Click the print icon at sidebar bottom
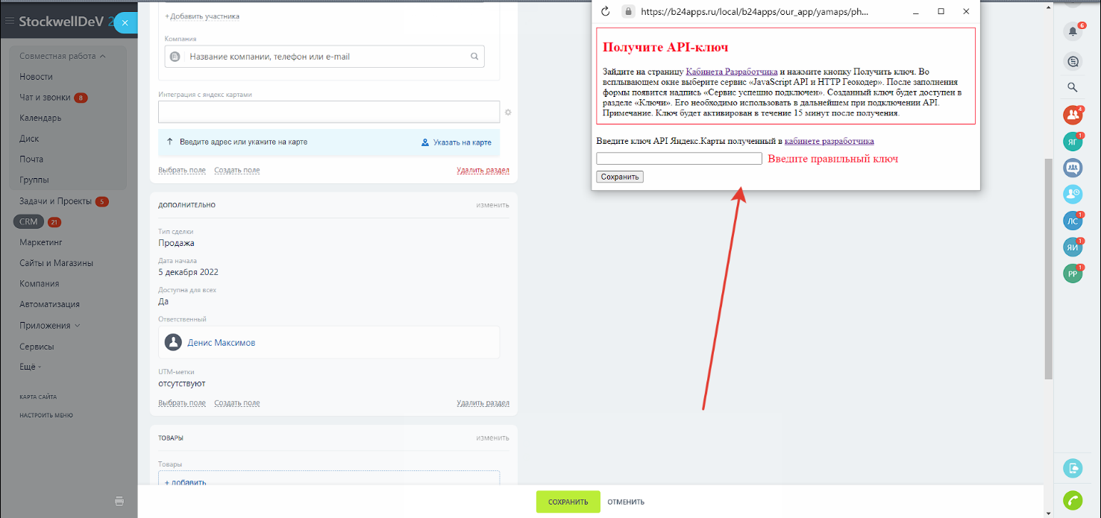 tap(119, 501)
